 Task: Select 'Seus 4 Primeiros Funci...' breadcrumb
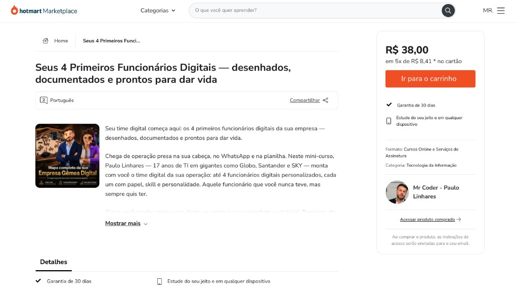tap(111, 41)
